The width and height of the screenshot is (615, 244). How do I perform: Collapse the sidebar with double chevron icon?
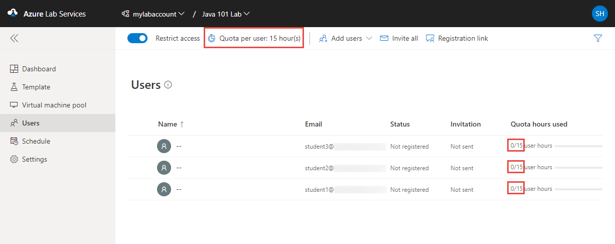point(14,38)
